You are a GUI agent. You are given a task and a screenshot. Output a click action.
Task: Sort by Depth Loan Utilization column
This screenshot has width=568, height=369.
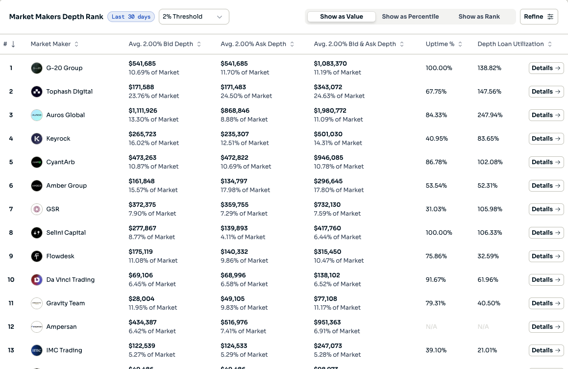click(x=550, y=44)
